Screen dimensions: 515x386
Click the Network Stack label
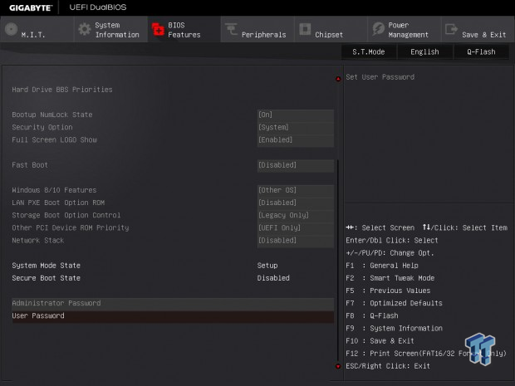[38, 240]
